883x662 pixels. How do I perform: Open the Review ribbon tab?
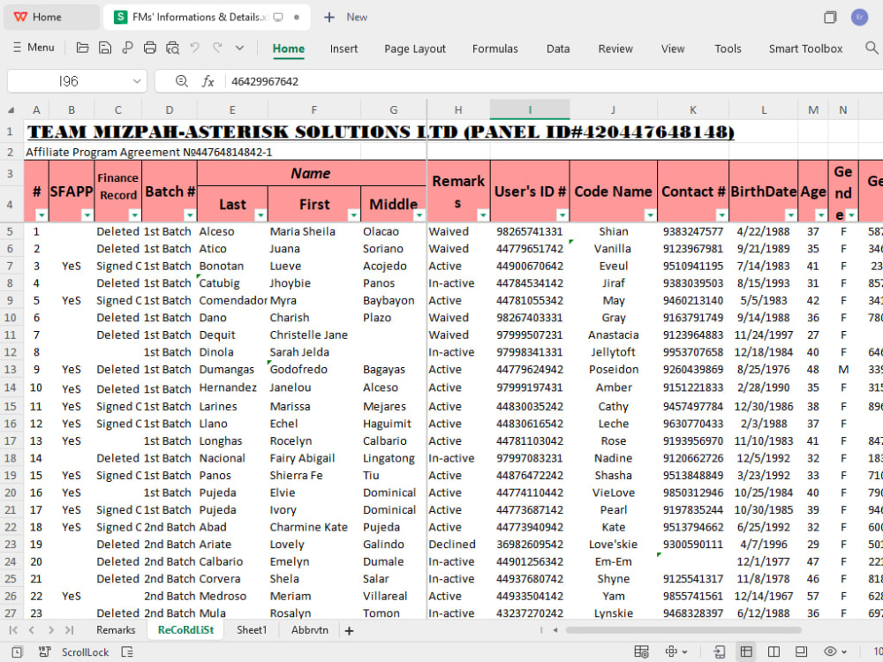tap(615, 49)
